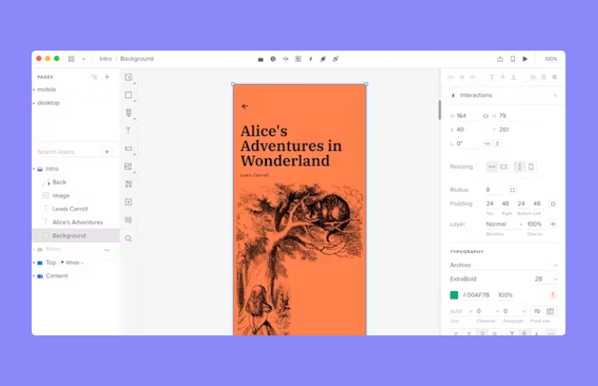Image resolution: width=598 pixels, height=386 pixels.
Task: Select the Image tool
Action: click(x=128, y=167)
